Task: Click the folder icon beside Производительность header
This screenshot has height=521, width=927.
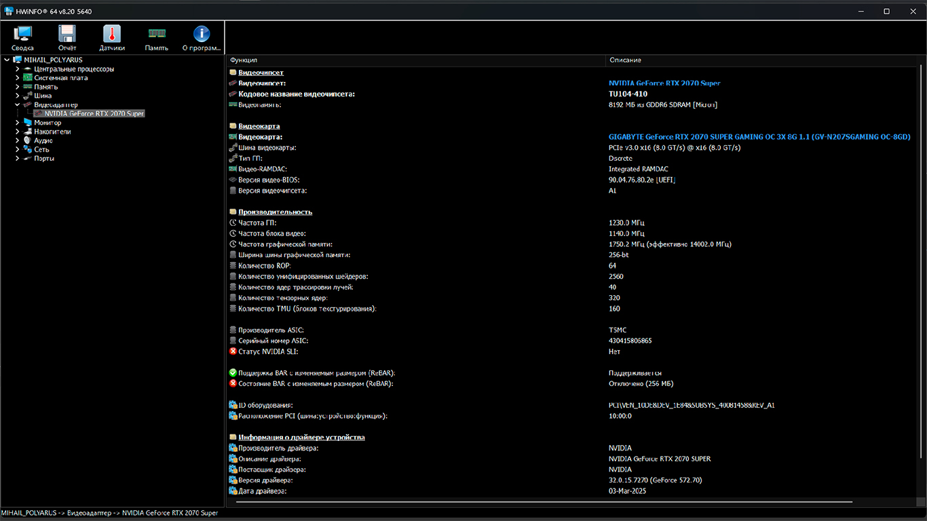Action: click(233, 212)
